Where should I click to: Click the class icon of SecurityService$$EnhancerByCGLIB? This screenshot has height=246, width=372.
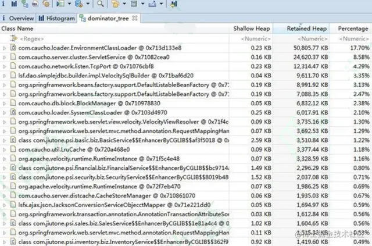pos(13,177)
